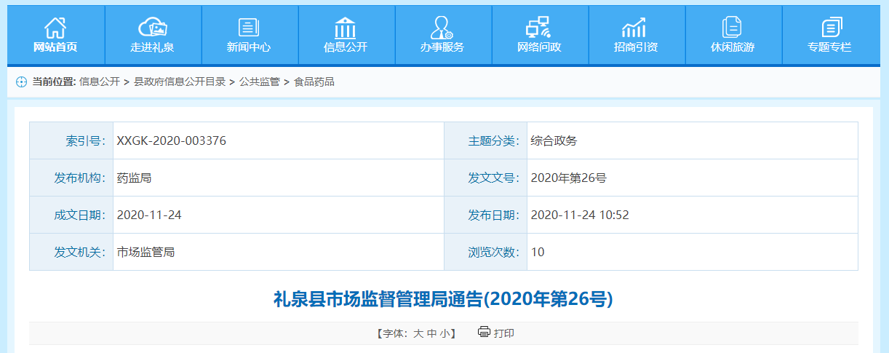The width and height of the screenshot is (889, 353).
Task: Click the 成文日期 label cell
Action: click(x=71, y=215)
